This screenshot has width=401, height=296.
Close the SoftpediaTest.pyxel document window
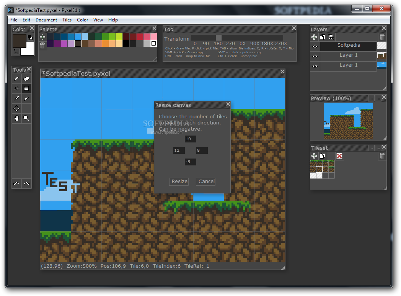click(x=282, y=72)
